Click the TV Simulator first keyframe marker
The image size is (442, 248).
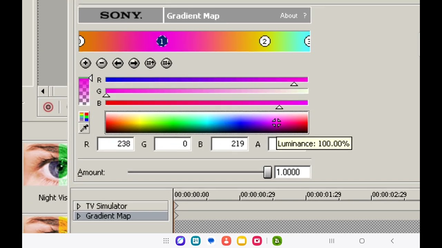click(176, 206)
